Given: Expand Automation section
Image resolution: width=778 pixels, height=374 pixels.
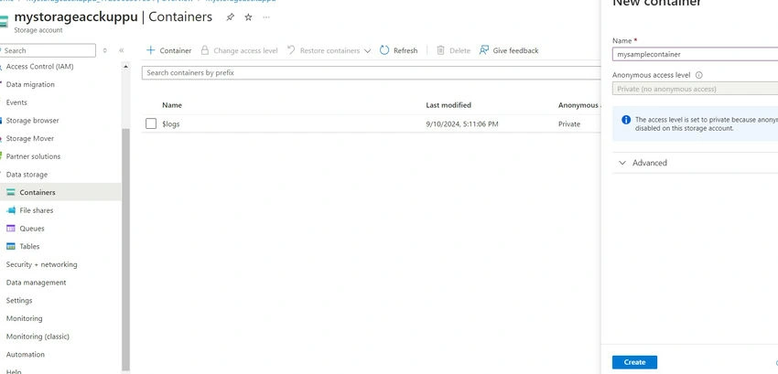Looking at the screenshot, I should [x=26, y=355].
